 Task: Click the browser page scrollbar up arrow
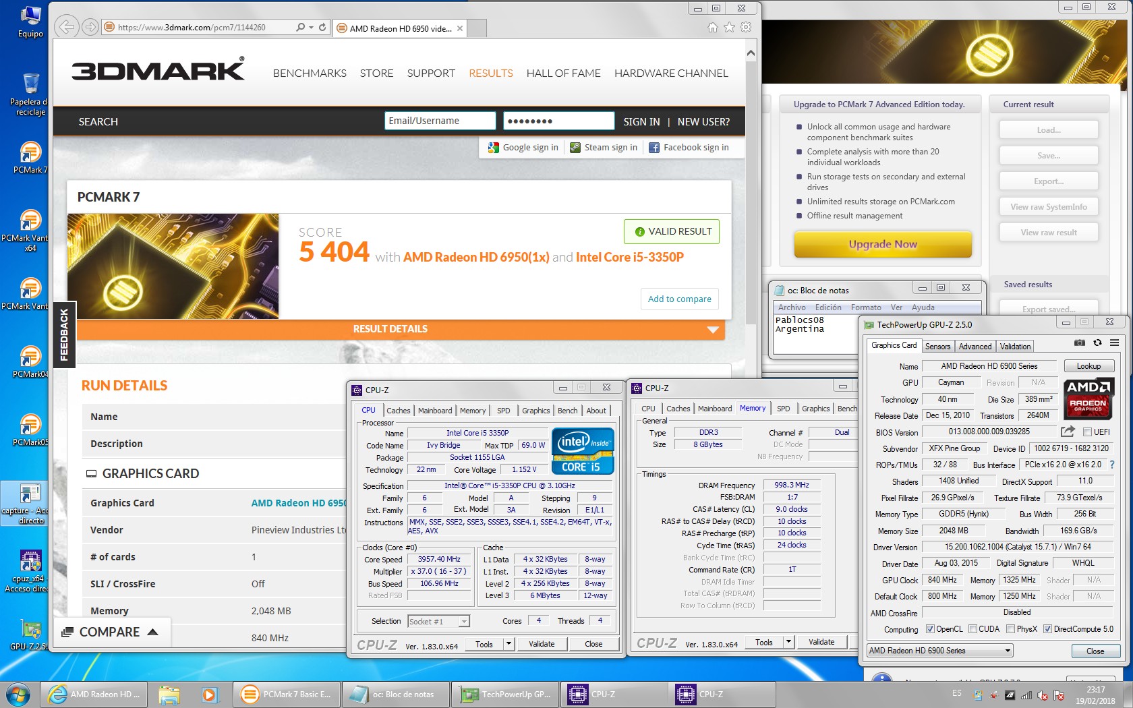point(751,53)
